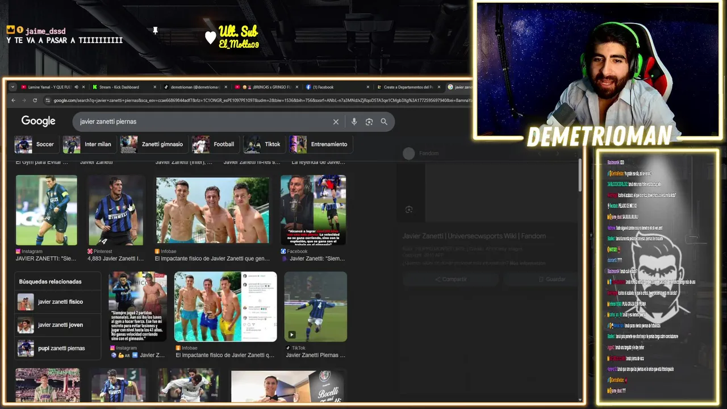Close the Facebook tab

pos(368,87)
